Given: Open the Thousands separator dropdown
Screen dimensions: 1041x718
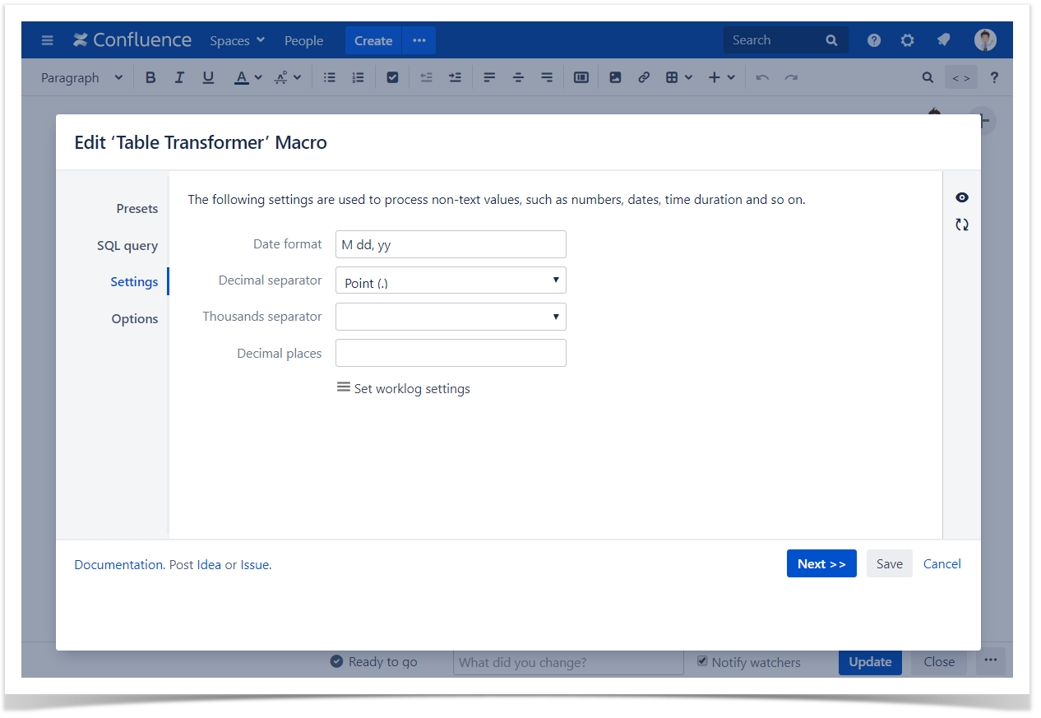Looking at the screenshot, I should pos(451,317).
